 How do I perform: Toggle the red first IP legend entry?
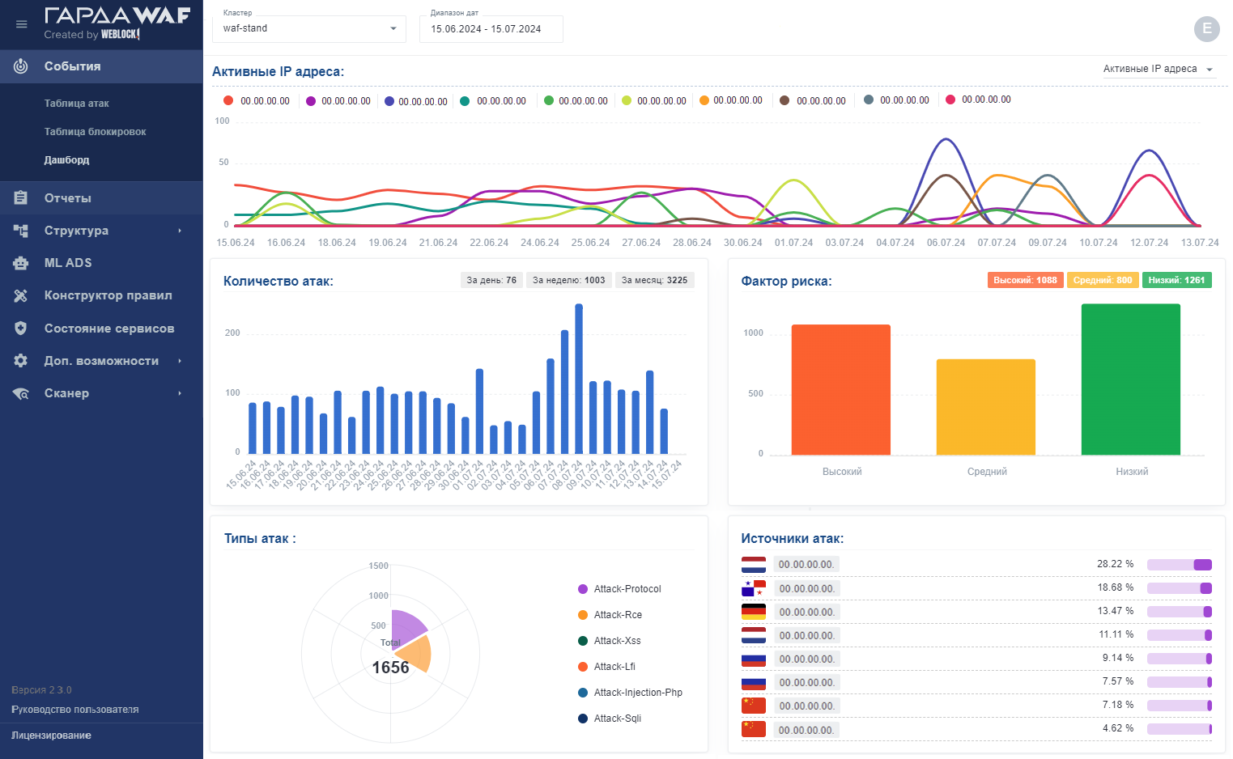(x=257, y=101)
